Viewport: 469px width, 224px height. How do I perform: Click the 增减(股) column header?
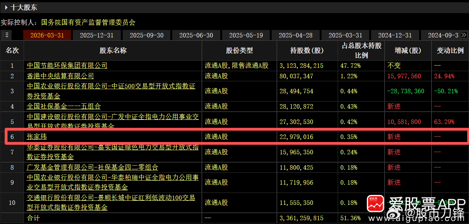[408, 51]
